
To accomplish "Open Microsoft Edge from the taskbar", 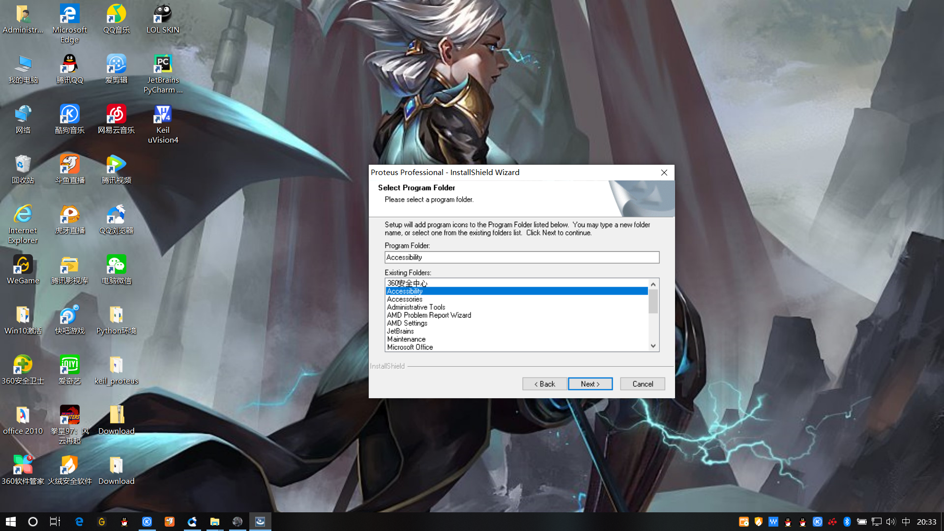I will tap(79, 522).
